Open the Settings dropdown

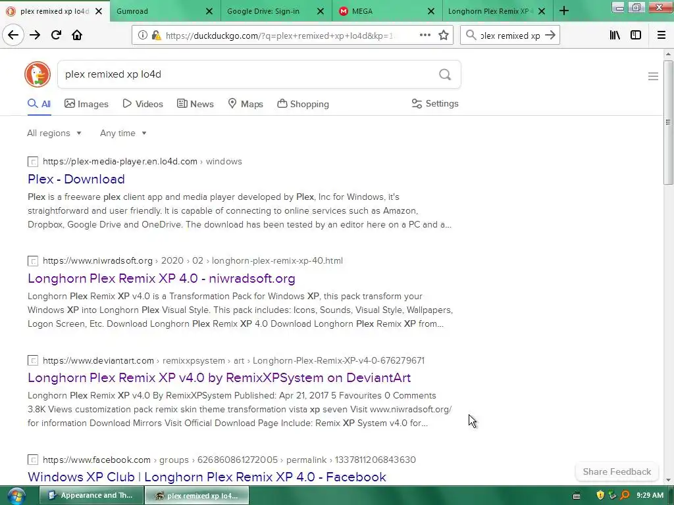click(x=435, y=103)
